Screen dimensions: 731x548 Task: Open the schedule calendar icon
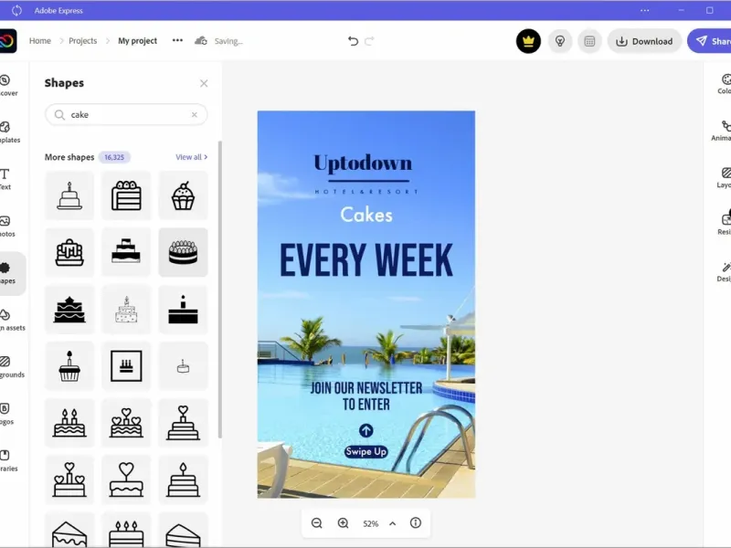coord(589,41)
